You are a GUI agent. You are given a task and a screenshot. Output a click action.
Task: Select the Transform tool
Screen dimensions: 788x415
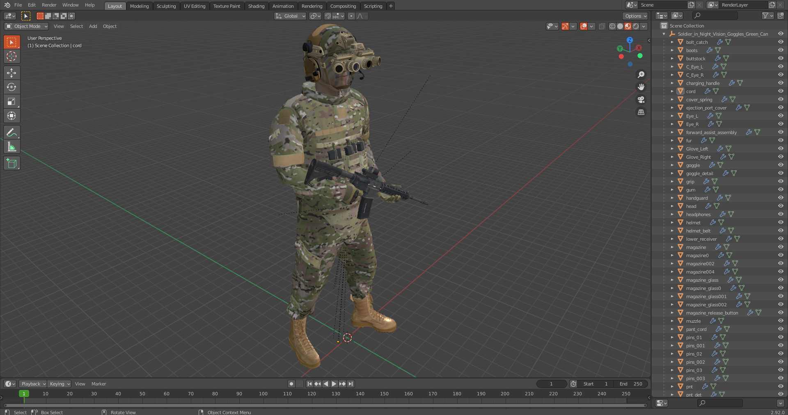[11, 116]
